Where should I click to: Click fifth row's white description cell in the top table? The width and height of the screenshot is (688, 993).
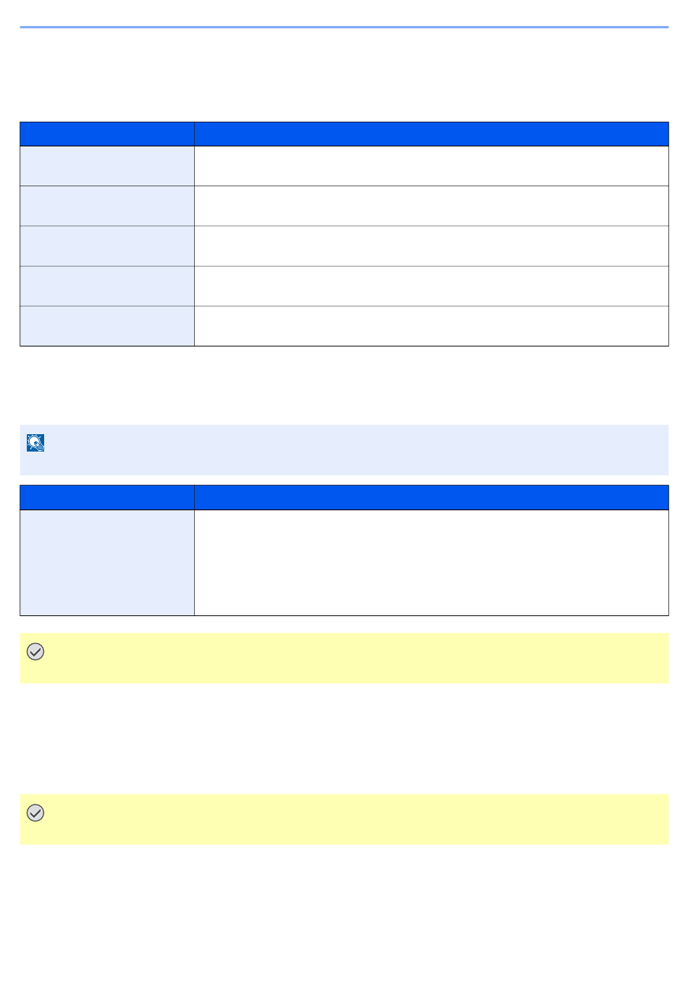(x=432, y=325)
